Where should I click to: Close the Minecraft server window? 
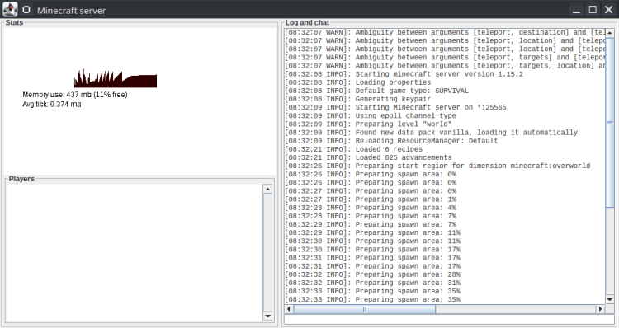[x=609, y=9]
